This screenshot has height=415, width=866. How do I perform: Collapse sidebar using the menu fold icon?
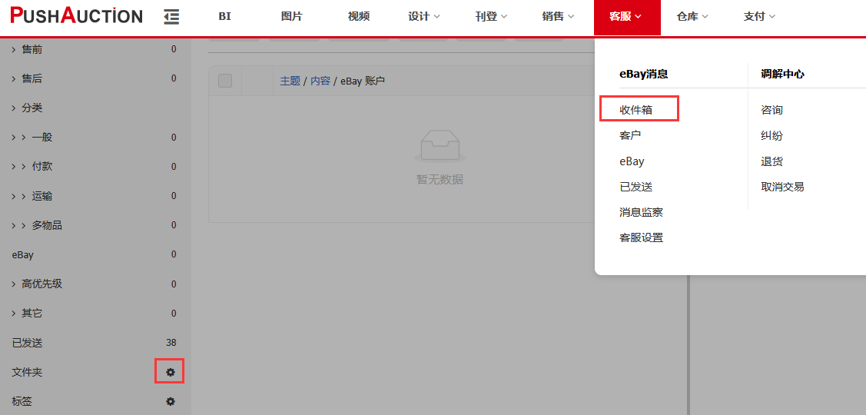171,17
